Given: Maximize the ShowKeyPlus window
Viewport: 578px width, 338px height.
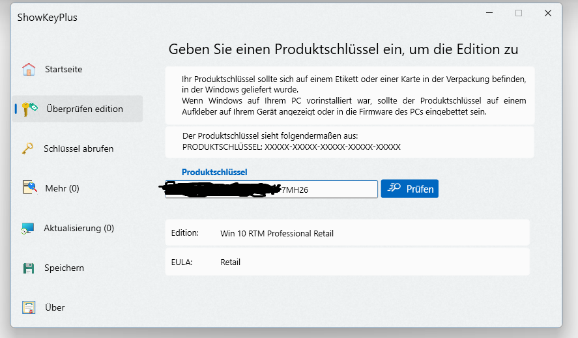Looking at the screenshot, I should [519, 13].
